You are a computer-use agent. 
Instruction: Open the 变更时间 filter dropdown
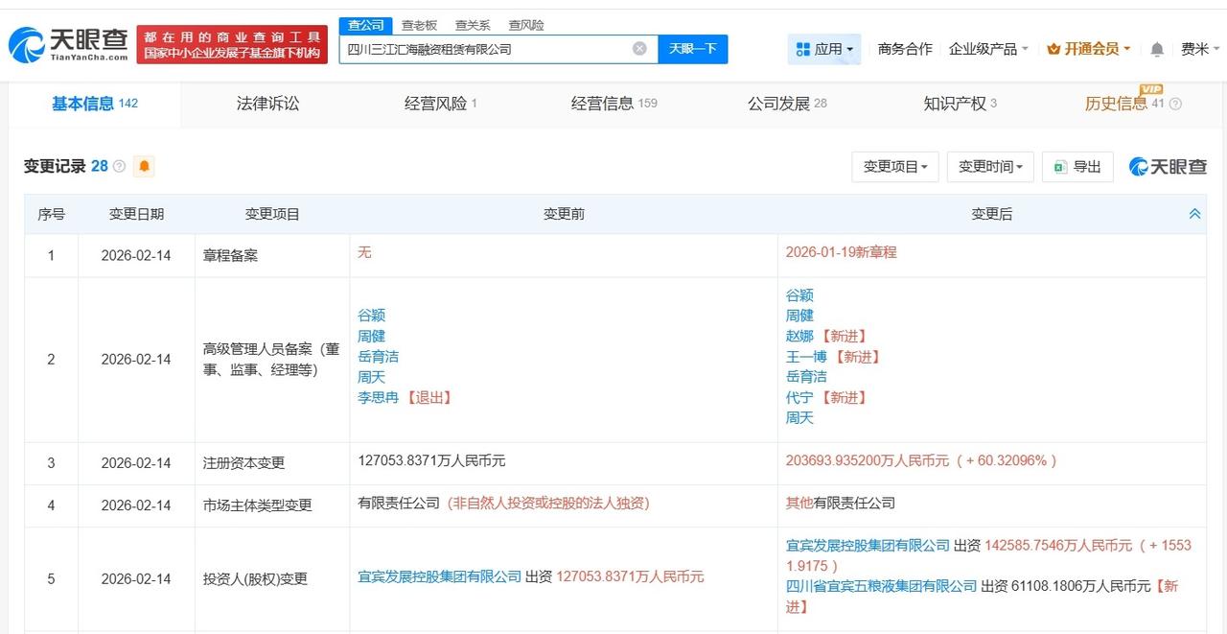coord(989,166)
